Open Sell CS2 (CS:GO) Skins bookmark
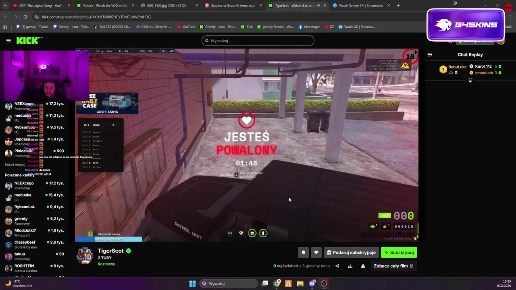The width and height of the screenshot is (516, 290). tap(112, 27)
